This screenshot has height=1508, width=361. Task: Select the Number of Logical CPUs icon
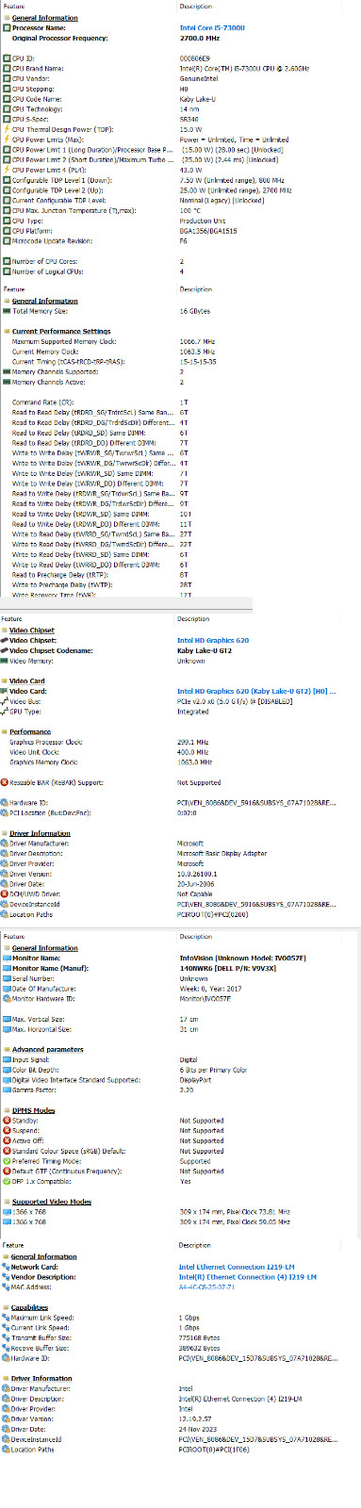tap(7, 271)
